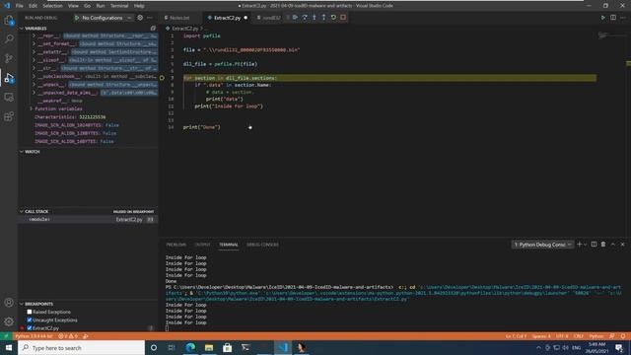Image resolution: width=631 pixels, height=355 pixels.
Task: Open Microsoft Edge from the taskbar
Action: point(190,348)
